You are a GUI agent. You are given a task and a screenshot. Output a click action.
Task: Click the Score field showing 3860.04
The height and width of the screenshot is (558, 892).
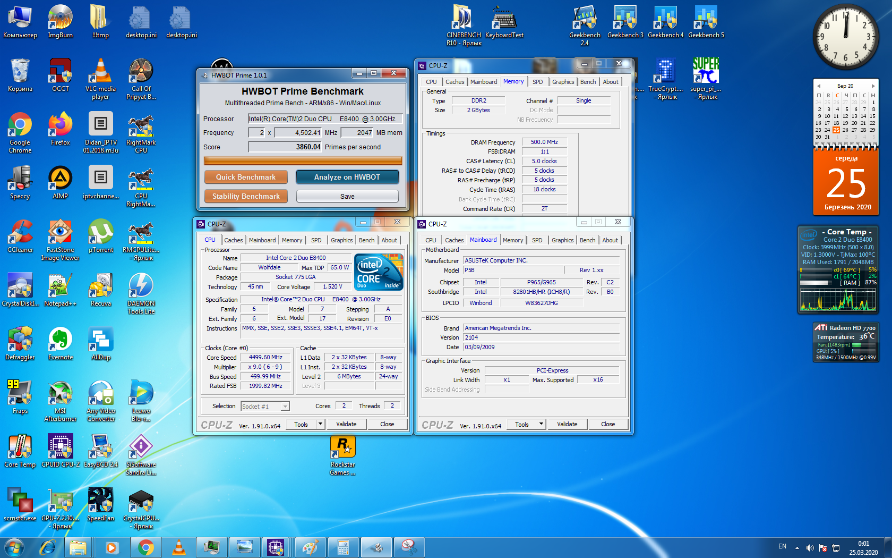click(285, 147)
